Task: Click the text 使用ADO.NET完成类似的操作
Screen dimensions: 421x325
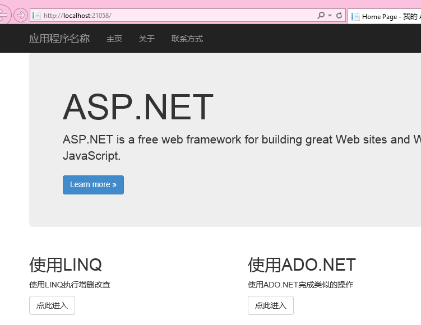Action: (x=300, y=285)
